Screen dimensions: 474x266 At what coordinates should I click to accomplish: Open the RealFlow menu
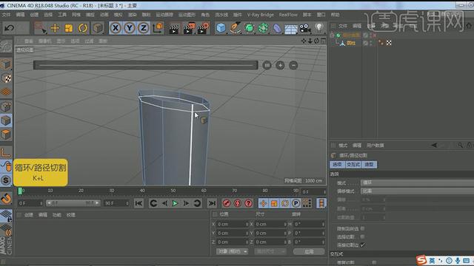(288, 15)
